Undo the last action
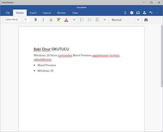Screen dimensions: 163x132 pyautogui.click(x=151, y=13)
